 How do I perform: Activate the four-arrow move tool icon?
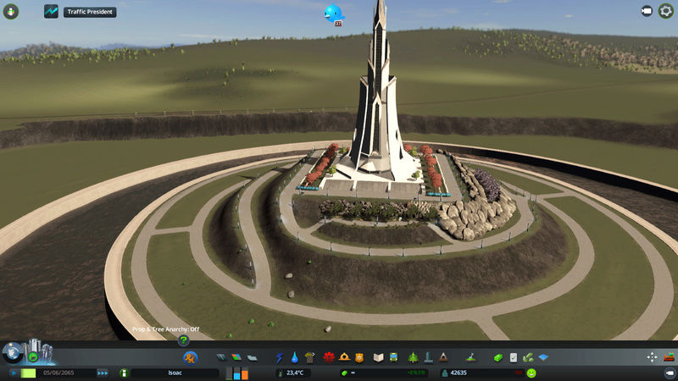tap(652, 357)
